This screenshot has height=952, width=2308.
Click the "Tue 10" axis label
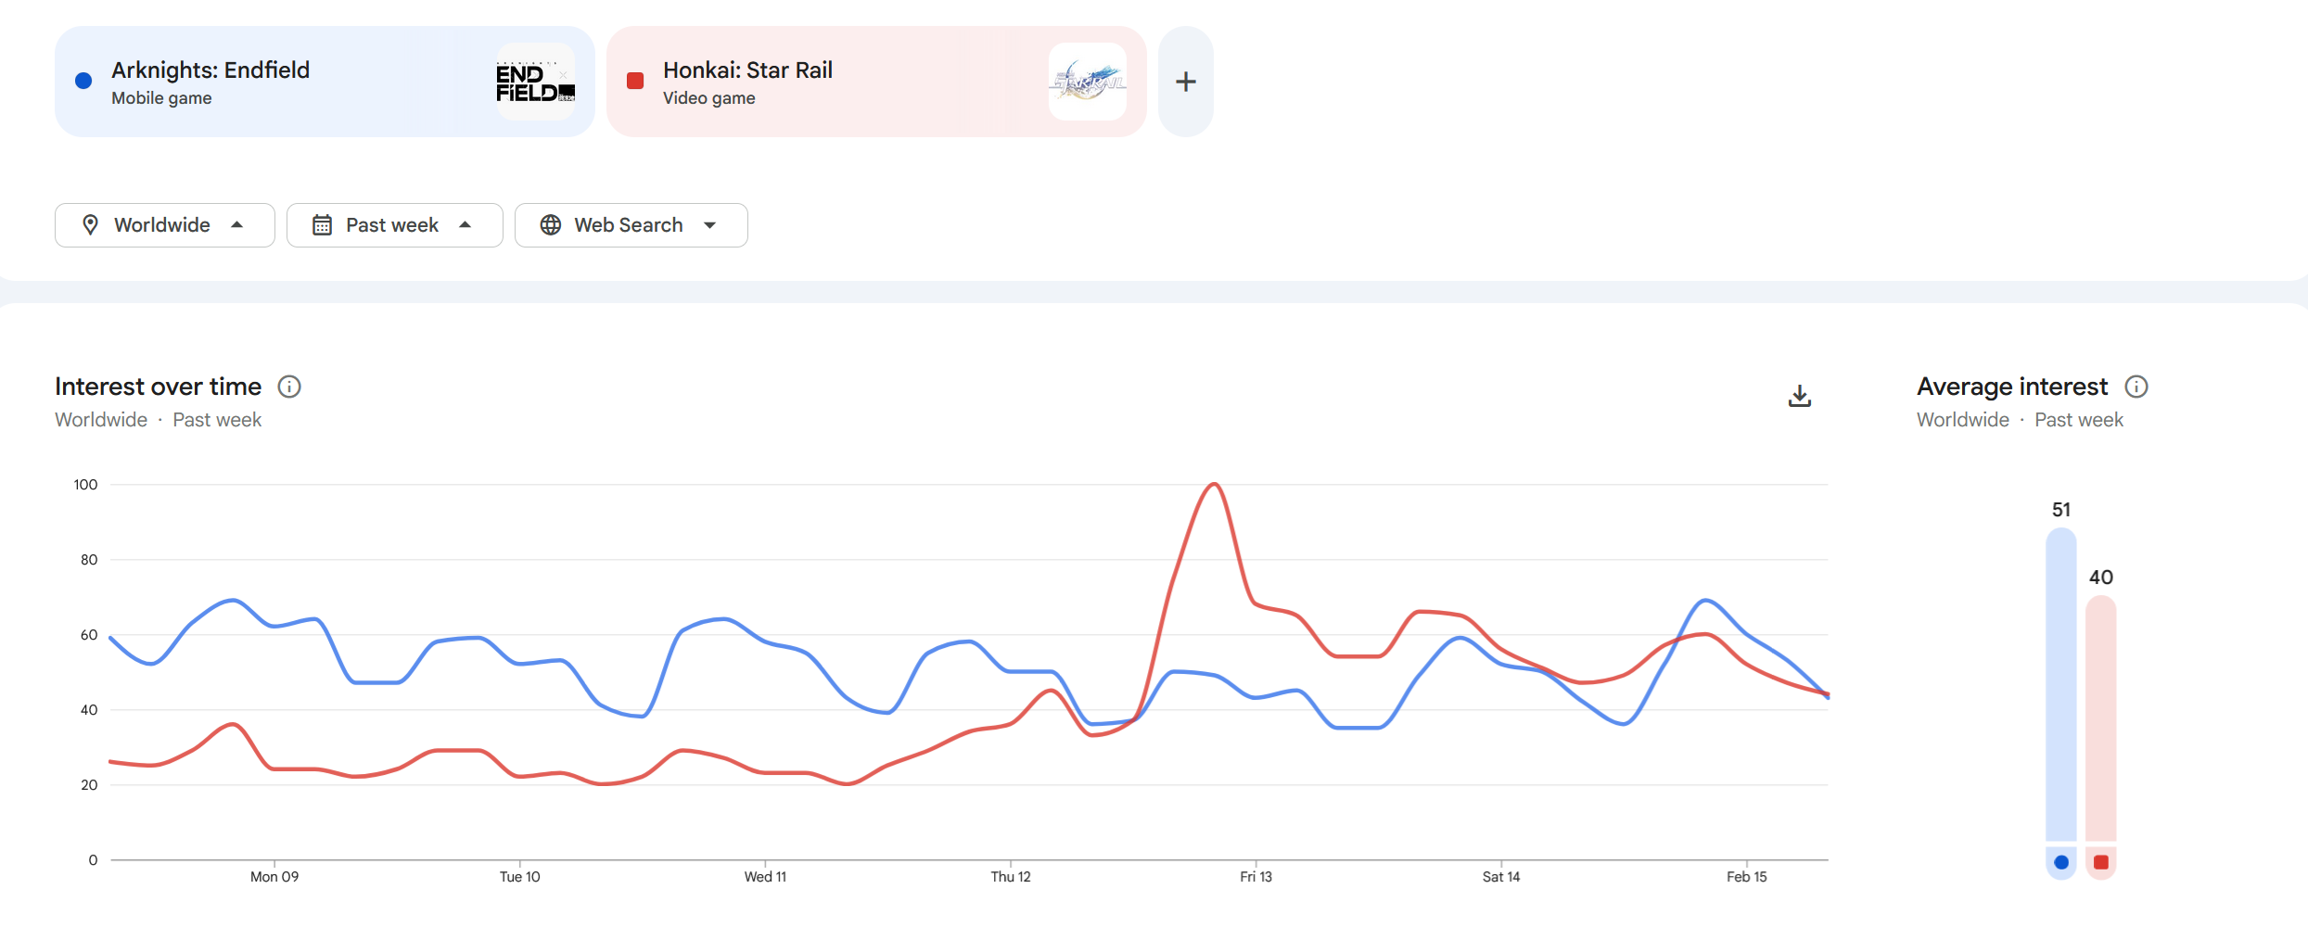click(x=519, y=877)
